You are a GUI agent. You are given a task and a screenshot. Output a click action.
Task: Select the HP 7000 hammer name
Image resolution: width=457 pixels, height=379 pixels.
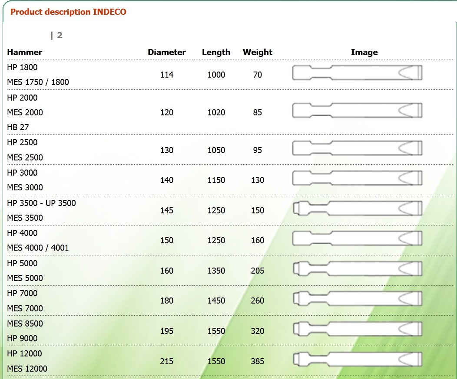[22, 293]
